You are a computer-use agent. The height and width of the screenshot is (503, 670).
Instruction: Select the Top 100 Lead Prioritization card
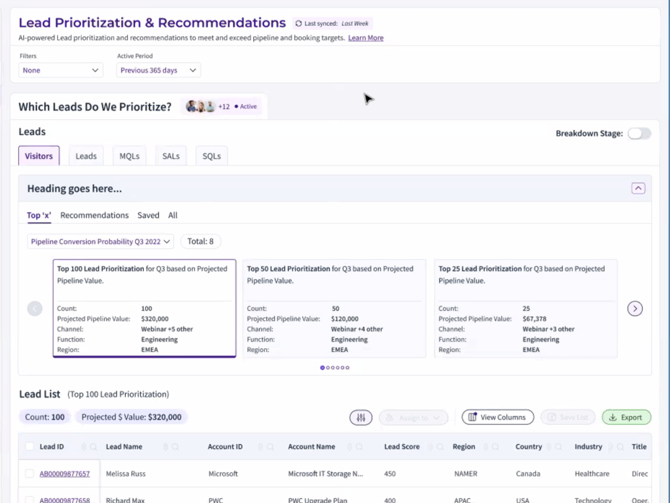coord(145,308)
